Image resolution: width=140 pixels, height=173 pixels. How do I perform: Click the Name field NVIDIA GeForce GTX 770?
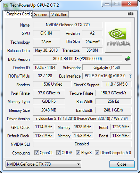pyautogui.click(x=68, y=25)
